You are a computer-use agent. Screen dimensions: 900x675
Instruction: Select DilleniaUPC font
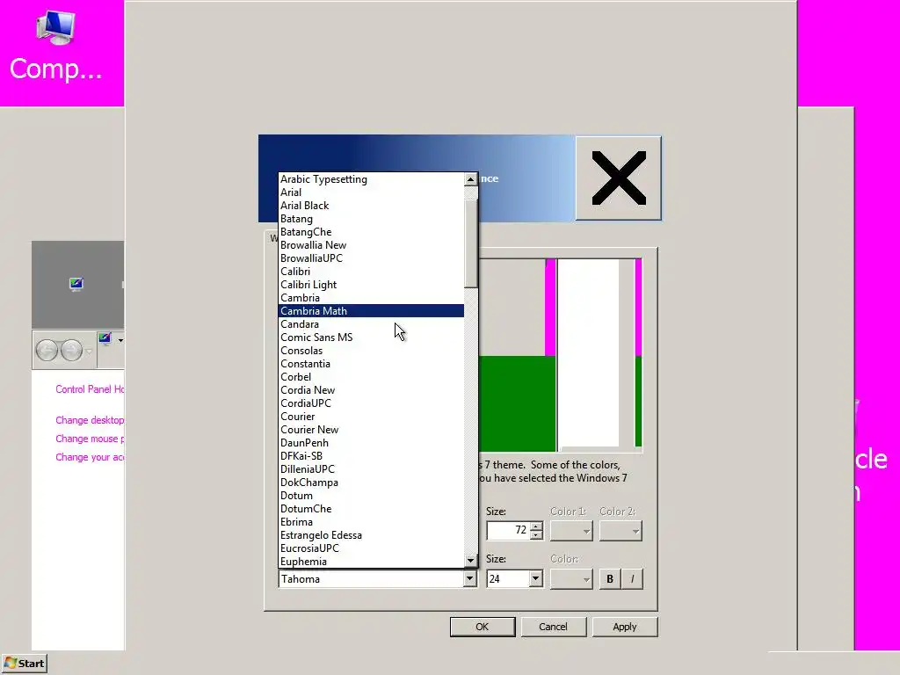372,469
